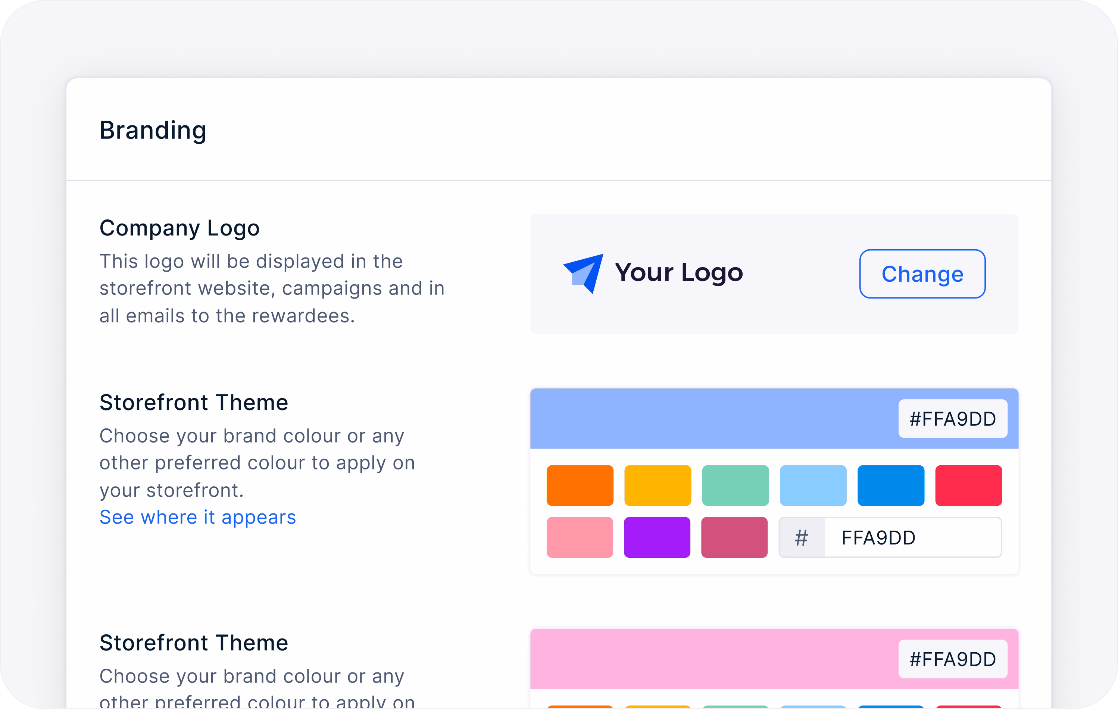Choose the mint green swatch in the first Storefront Theme
This screenshot has height=709, width=1118.
click(x=736, y=485)
